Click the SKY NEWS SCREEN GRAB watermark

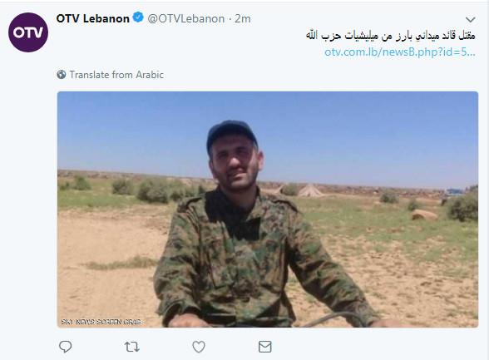[101, 322]
